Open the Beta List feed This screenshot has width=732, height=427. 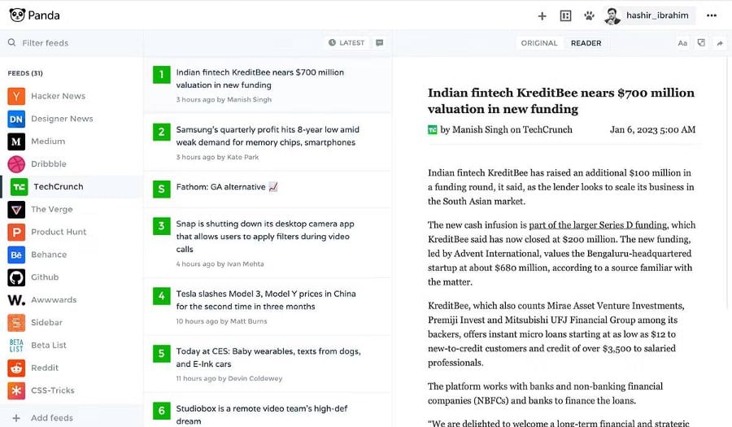click(72, 345)
